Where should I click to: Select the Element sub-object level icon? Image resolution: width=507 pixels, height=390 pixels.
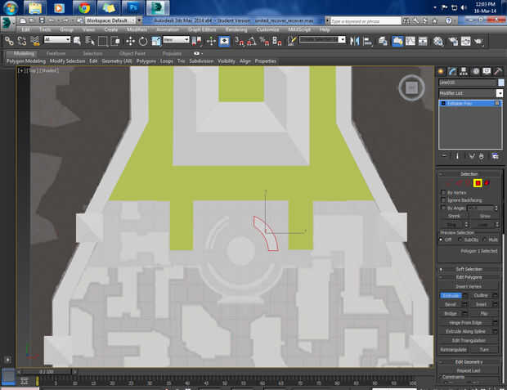point(487,183)
